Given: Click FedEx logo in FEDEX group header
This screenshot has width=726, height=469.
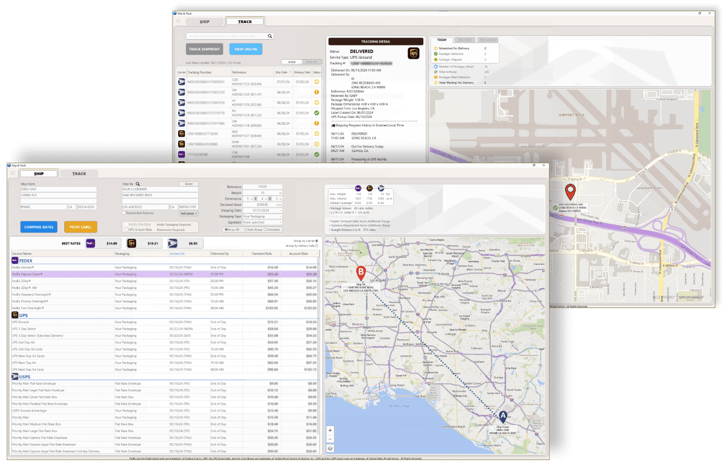Looking at the screenshot, I should [15, 260].
